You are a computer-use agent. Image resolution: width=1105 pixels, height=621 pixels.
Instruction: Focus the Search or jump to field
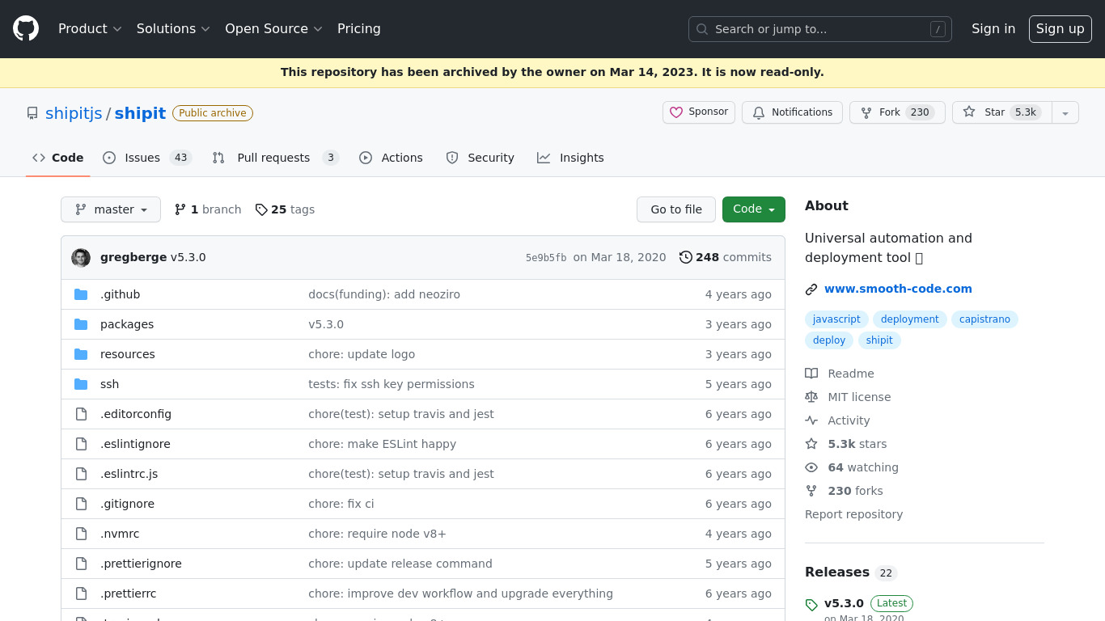click(x=820, y=29)
